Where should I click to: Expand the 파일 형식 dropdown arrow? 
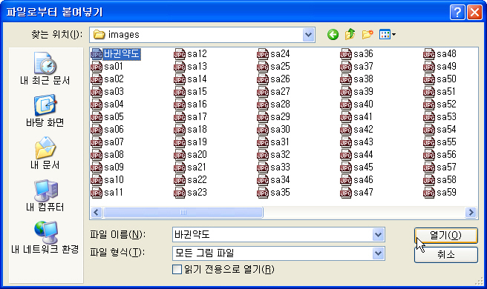tap(379, 253)
